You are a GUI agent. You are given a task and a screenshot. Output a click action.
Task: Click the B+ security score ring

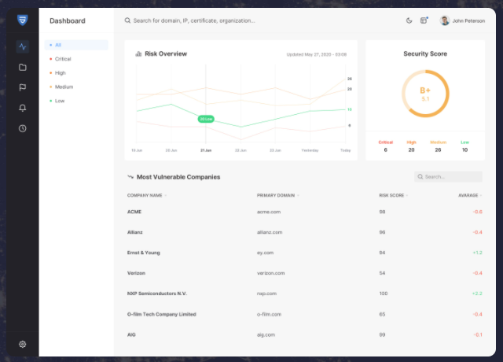[x=425, y=94]
